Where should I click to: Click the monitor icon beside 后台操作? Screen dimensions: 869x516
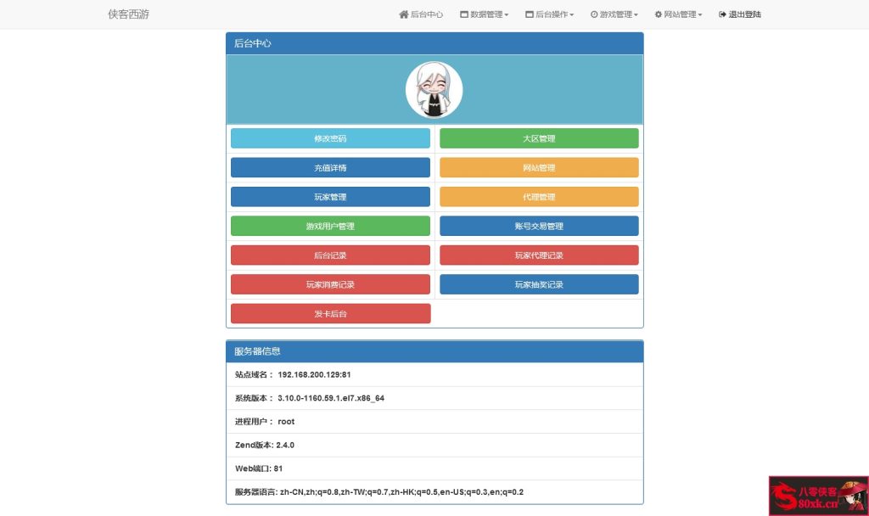(529, 14)
